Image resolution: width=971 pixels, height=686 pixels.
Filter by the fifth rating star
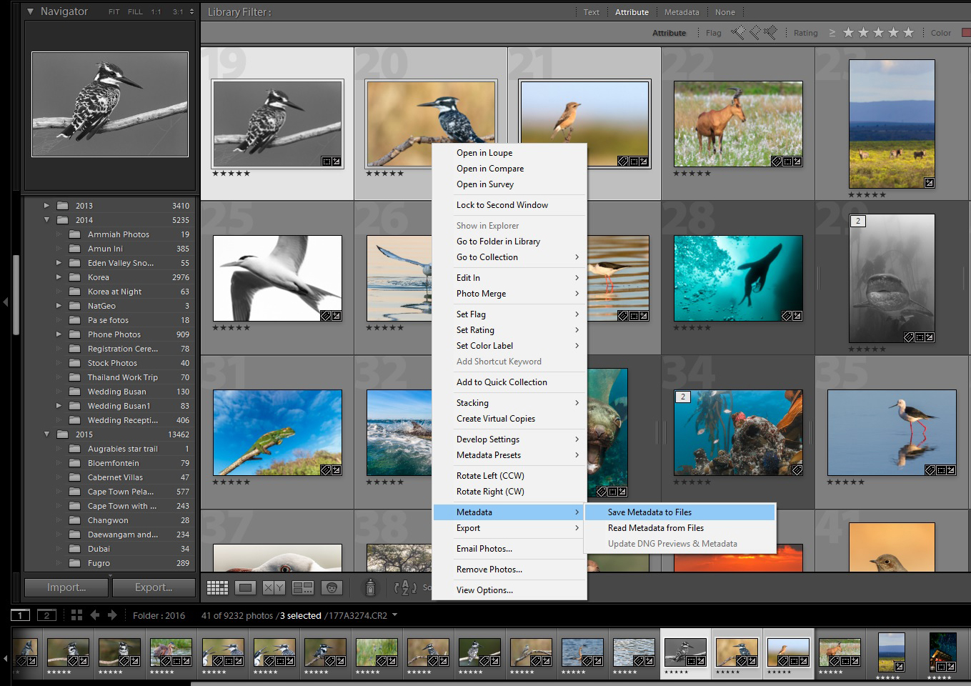(908, 32)
